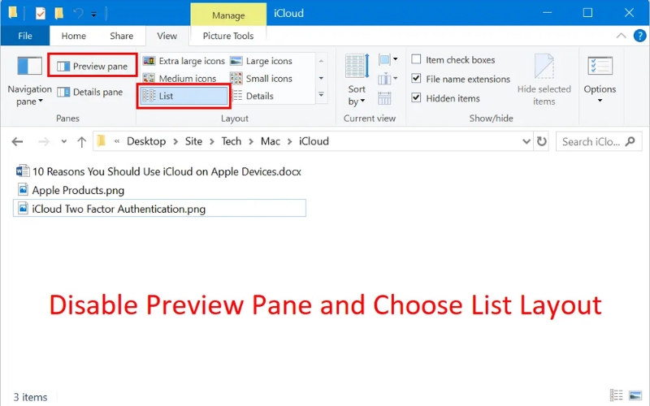Click Site in the address breadcrumb
This screenshot has height=406, width=650.
point(193,141)
